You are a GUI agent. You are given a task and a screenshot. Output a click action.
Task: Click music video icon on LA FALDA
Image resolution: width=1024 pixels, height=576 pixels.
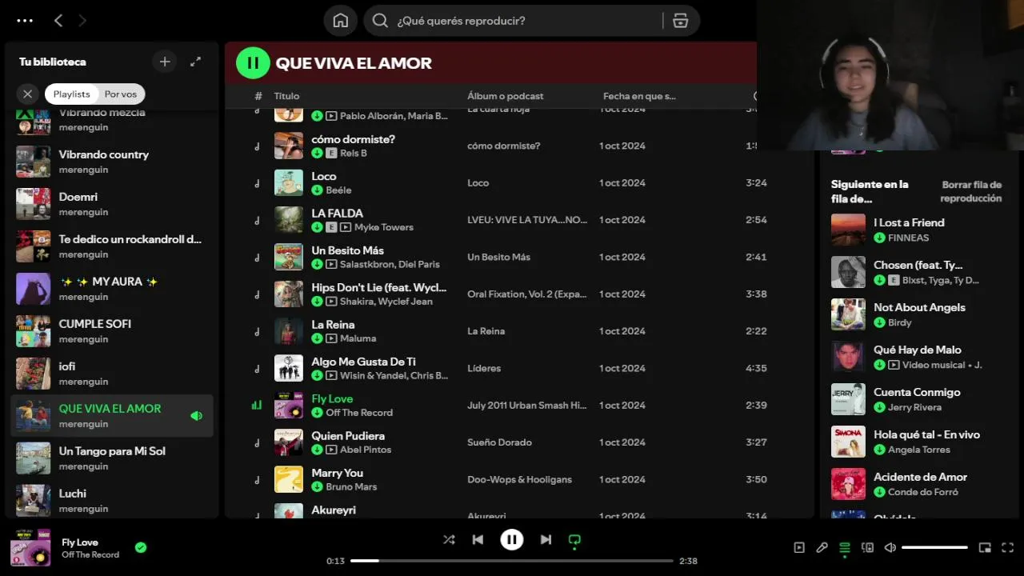346,227
